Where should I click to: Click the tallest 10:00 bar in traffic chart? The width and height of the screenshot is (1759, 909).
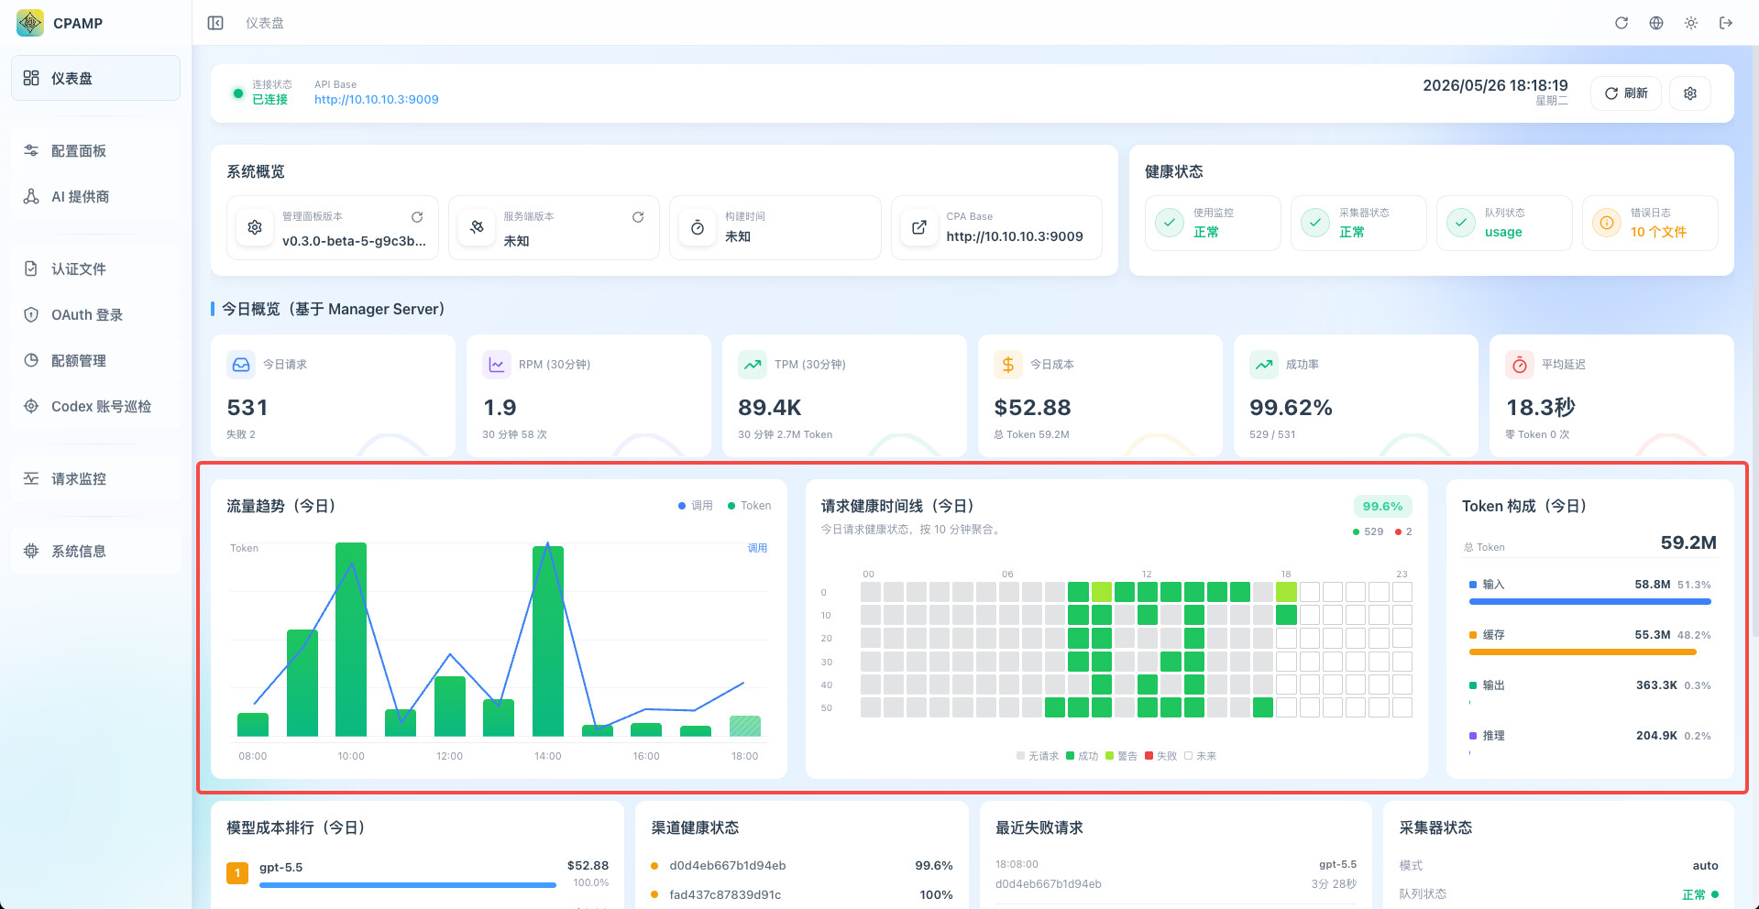click(351, 640)
